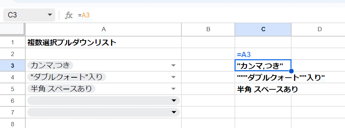Image resolution: width=345 pixels, height=128 pixels.
Task: Click the fx function icon
Action: tap(69, 15)
